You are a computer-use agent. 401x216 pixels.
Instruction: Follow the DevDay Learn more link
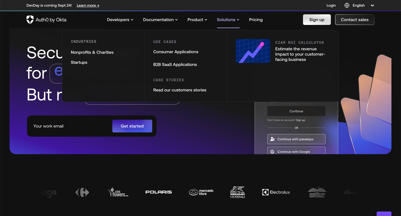(88, 5)
